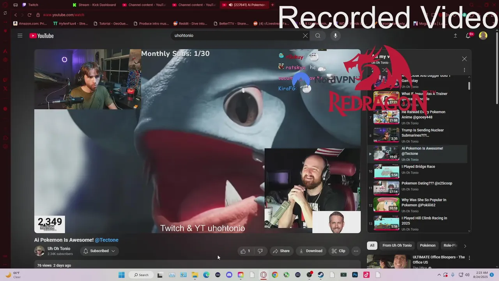The width and height of the screenshot is (499, 281).
Task: Open Steam from the taskbar
Action: [320, 275]
